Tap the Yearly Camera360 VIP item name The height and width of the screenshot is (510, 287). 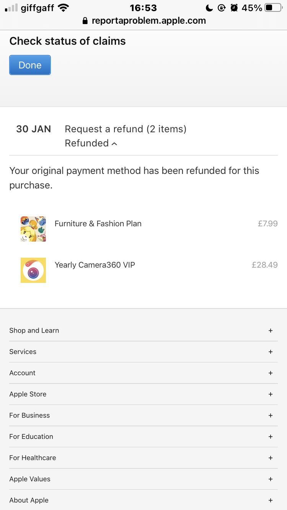point(95,265)
